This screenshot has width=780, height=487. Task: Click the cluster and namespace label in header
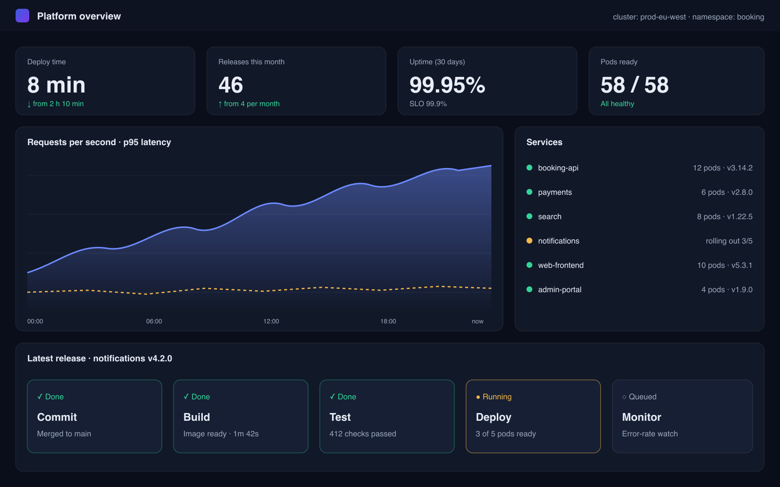pos(688,17)
